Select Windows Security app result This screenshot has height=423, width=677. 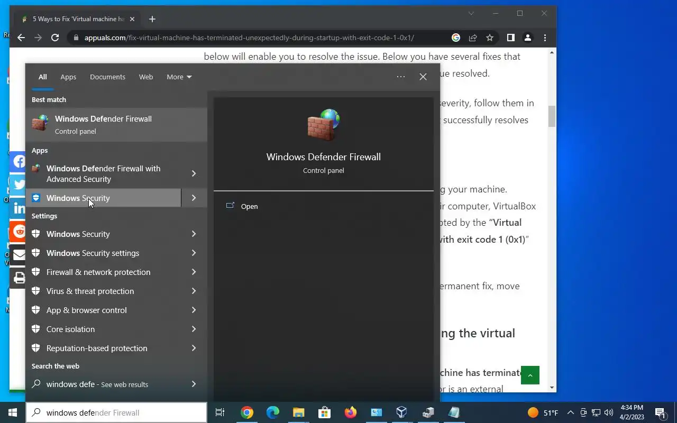104,198
